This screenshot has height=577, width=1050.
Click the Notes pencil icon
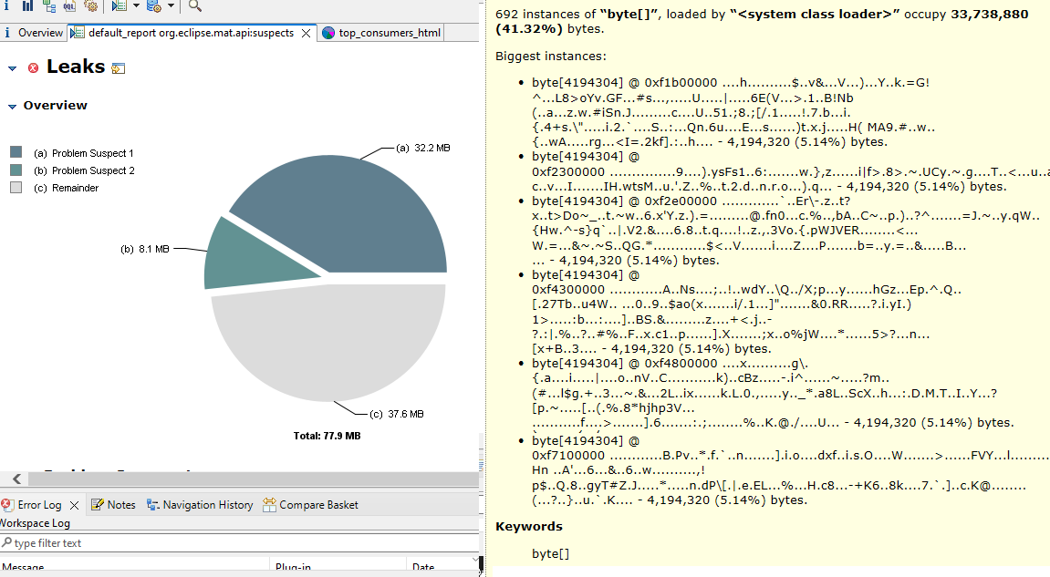click(x=97, y=505)
